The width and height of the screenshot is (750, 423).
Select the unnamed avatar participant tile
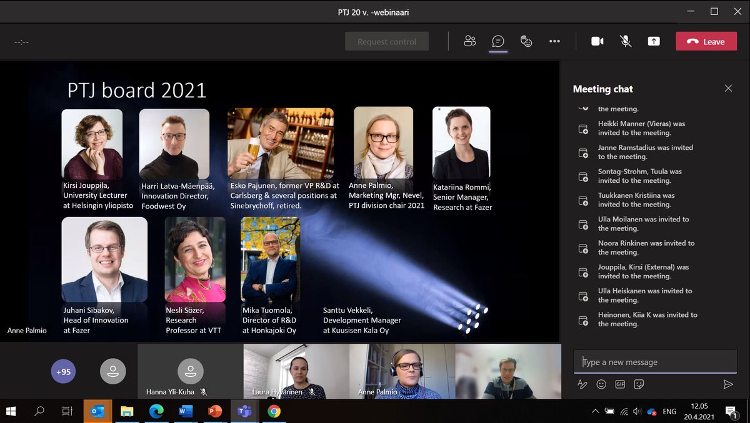pos(112,371)
